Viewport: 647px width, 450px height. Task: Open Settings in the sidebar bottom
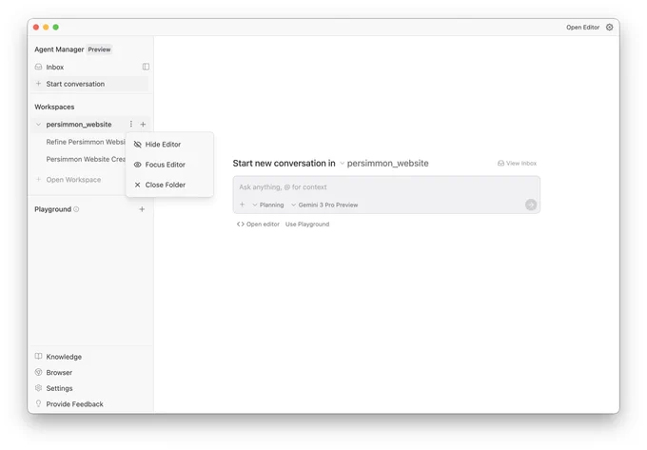[x=53, y=388]
